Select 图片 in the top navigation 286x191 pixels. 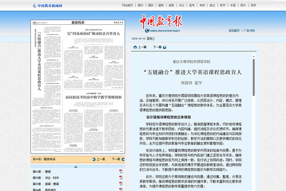(x=243, y=5)
